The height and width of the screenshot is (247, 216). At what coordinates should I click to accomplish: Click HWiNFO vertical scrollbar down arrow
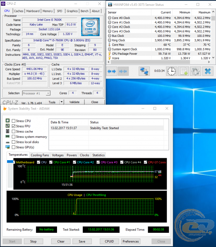coord(213,58)
